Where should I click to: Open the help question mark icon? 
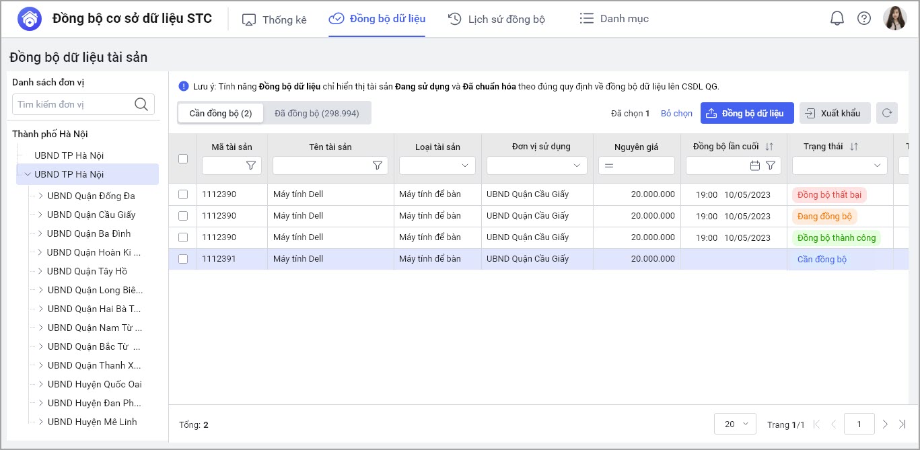tap(864, 19)
